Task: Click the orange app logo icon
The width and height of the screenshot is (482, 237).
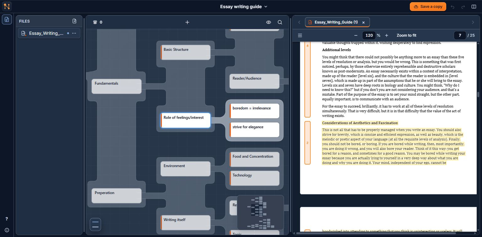Action: click(7, 6)
